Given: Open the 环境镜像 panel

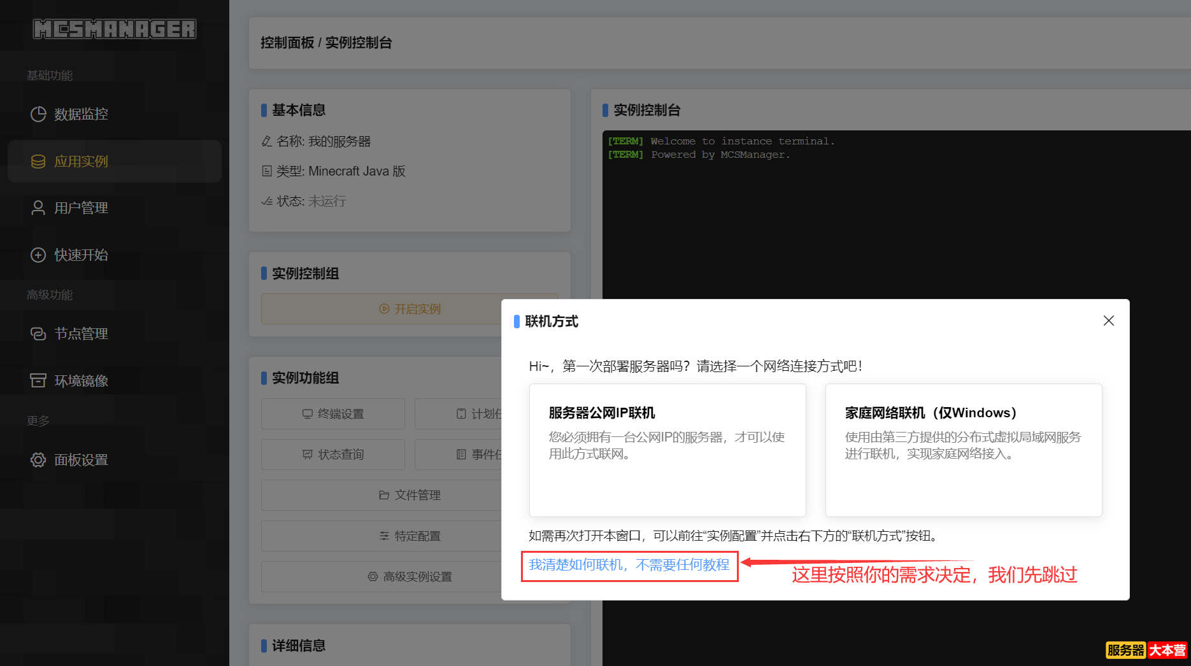Looking at the screenshot, I should pyautogui.click(x=80, y=380).
